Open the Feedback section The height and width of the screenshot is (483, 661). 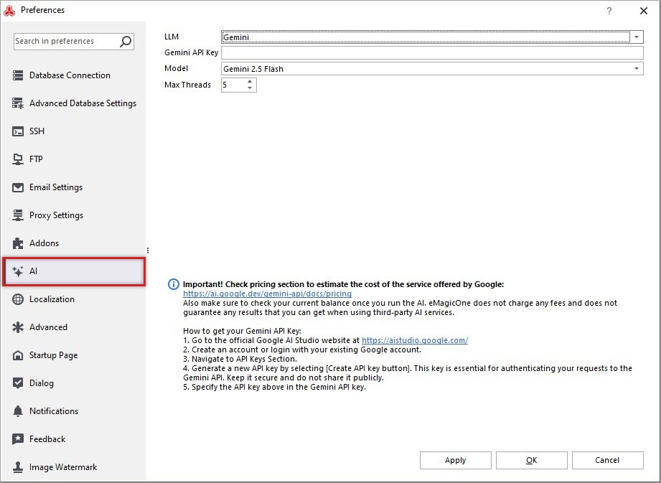(46, 439)
